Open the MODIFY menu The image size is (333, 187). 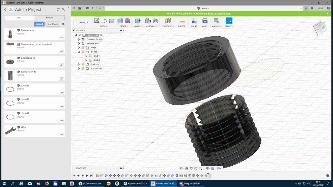[x=138, y=26]
